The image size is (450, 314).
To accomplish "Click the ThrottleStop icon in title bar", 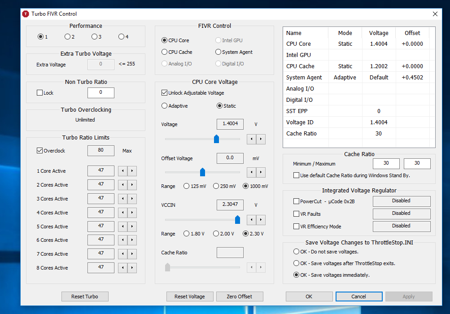I will (26, 14).
